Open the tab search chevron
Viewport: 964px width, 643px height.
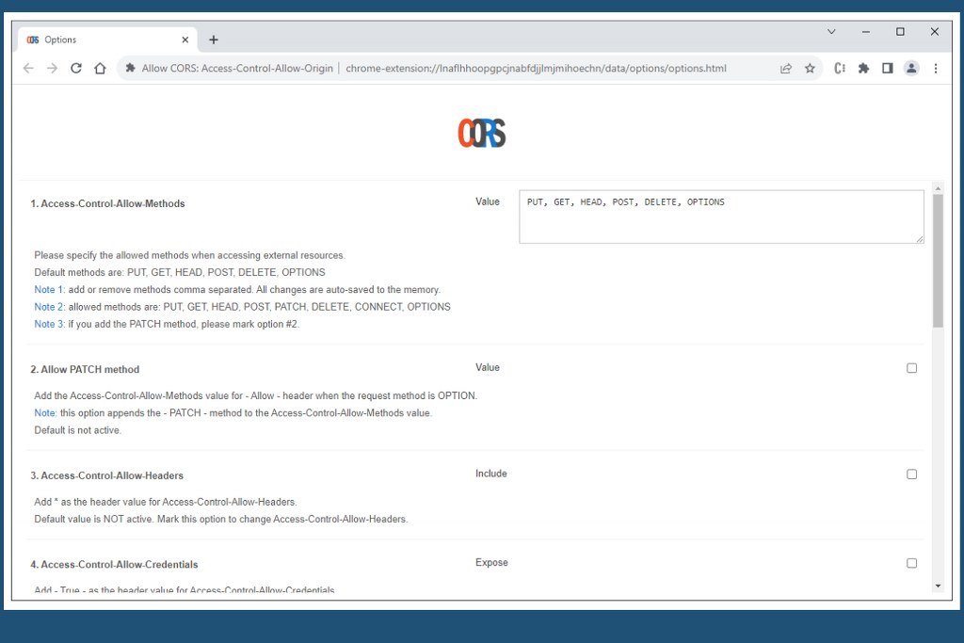pyautogui.click(x=831, y=31)
